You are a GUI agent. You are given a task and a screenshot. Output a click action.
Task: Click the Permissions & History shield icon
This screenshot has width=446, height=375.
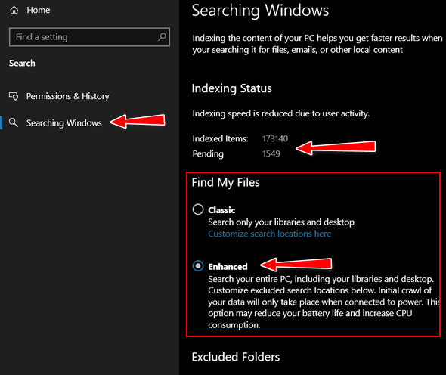pos(14,96)
